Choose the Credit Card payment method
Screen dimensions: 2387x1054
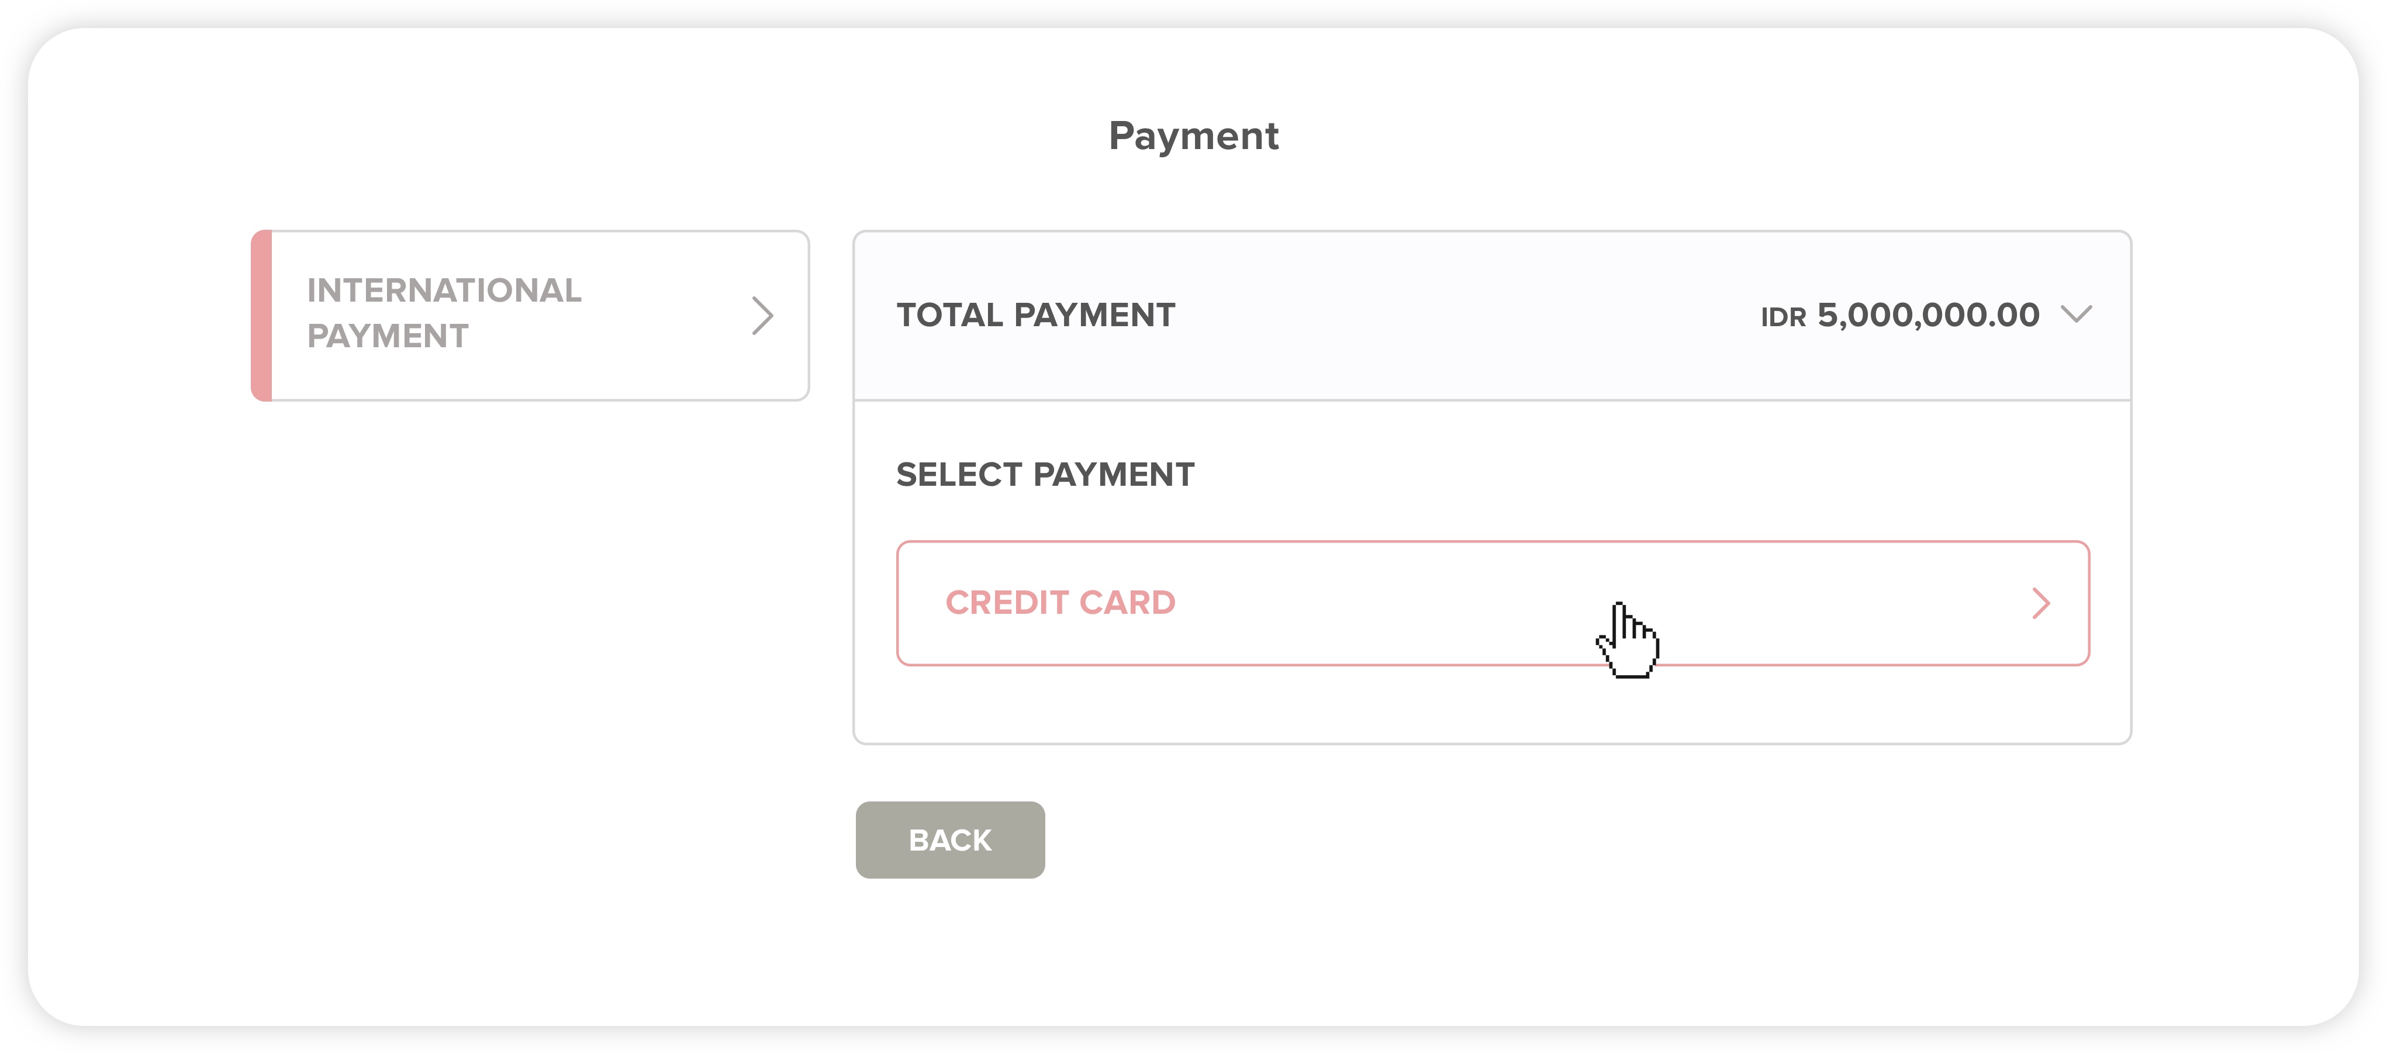[1492, 603]
